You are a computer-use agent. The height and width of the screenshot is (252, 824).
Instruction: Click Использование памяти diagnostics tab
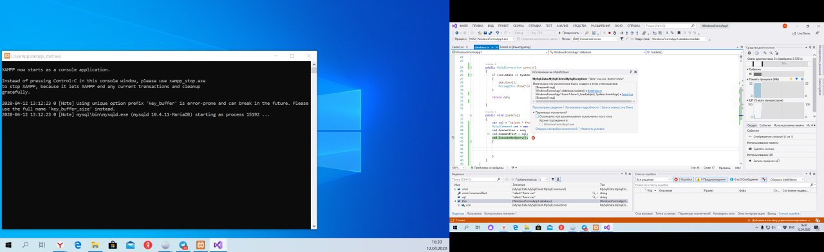(789, 125)
